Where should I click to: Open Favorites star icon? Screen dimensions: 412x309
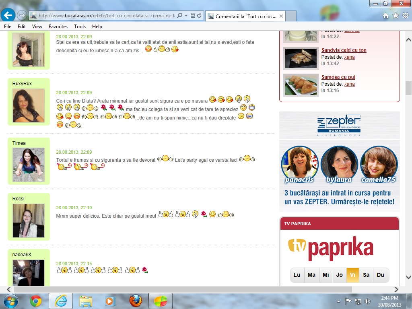pyautogui.click(x=396, y=16)
